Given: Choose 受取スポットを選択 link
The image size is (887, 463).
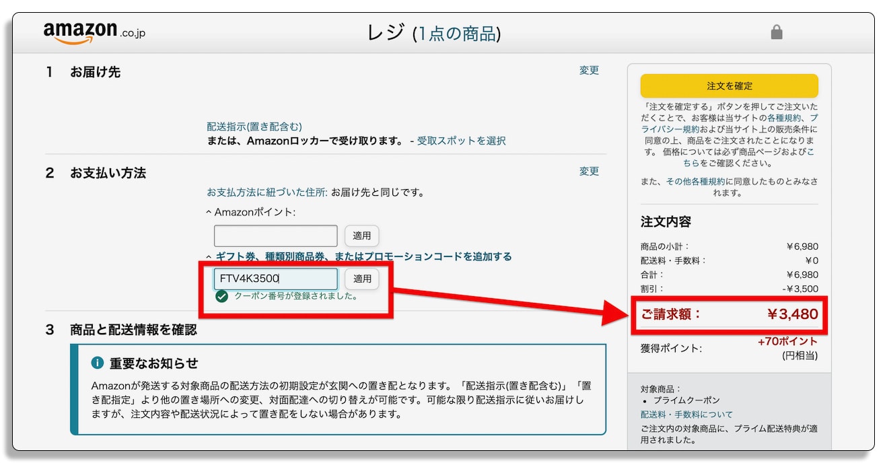Looking at the screenshot, I should (x=461, y=141).
